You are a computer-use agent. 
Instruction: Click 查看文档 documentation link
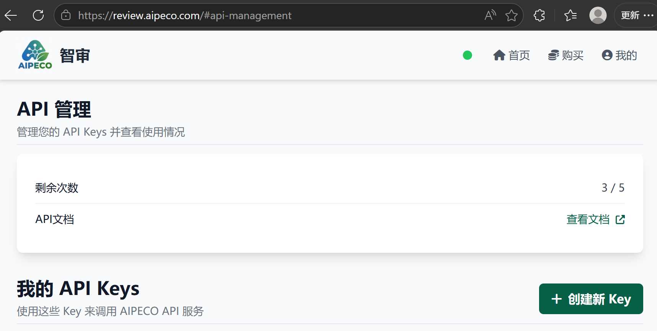pos(588,220)
